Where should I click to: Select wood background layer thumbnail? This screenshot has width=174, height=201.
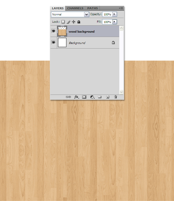pos(62,31)
